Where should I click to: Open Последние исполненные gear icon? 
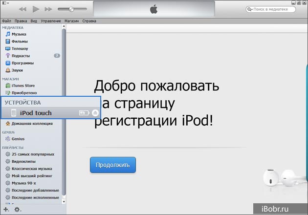click(x=8, y=197)
